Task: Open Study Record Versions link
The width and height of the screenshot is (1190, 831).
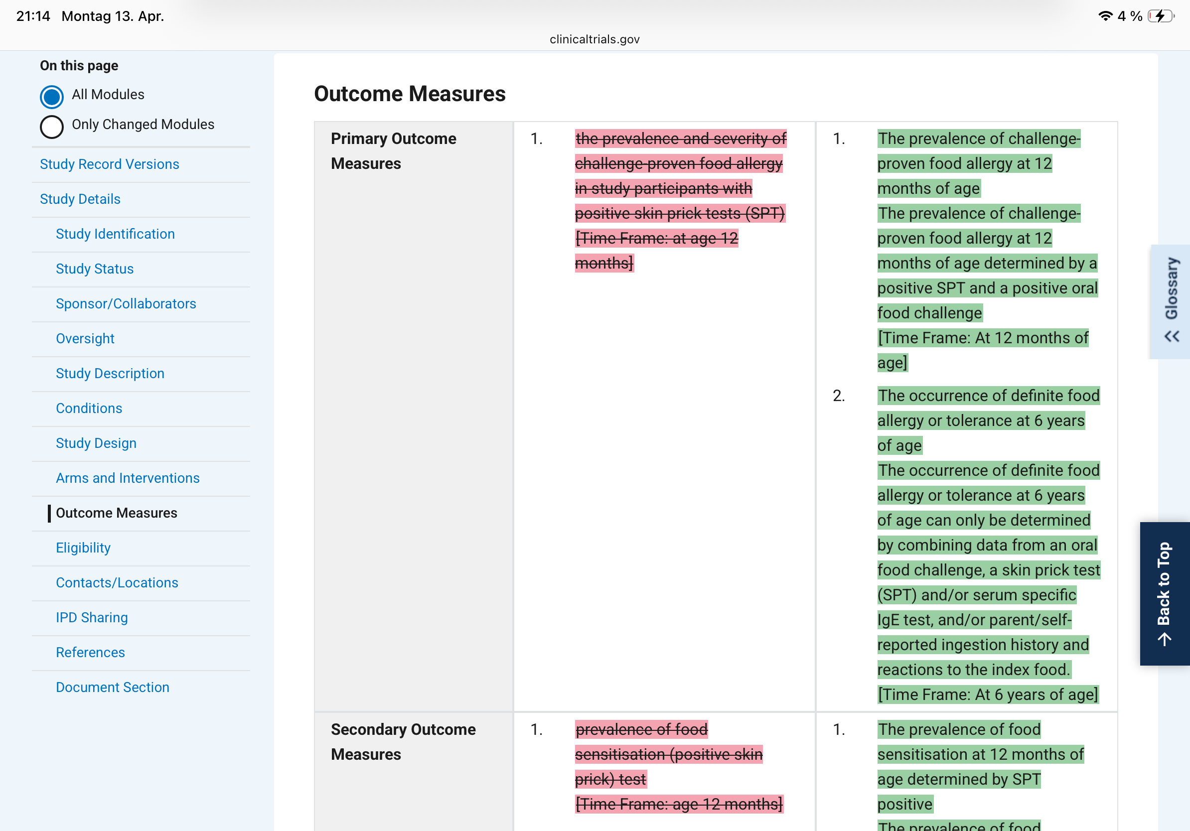Action: [x=109, y=164]
